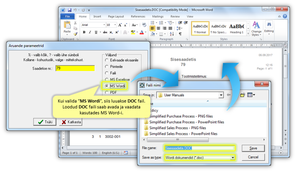The height and width of the screenshot is (172, 296).
Task: Toggle Underline formatting in Word ribbon
Action: pos(96,32)
